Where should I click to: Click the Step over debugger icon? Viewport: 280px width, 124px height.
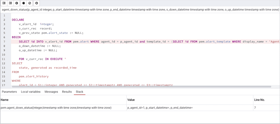click(10, 3)
